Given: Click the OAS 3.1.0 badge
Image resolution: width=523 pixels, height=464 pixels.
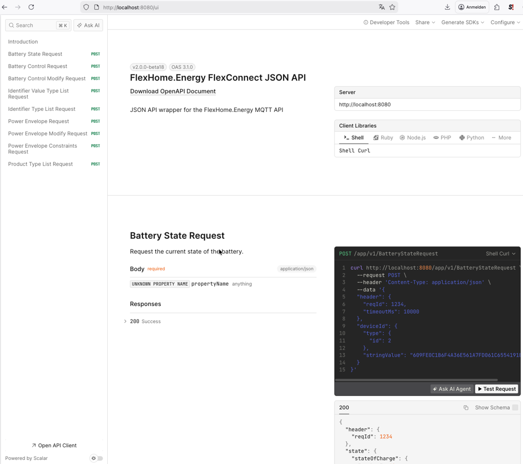Looking at the screenshot, I should coord(182,67).
